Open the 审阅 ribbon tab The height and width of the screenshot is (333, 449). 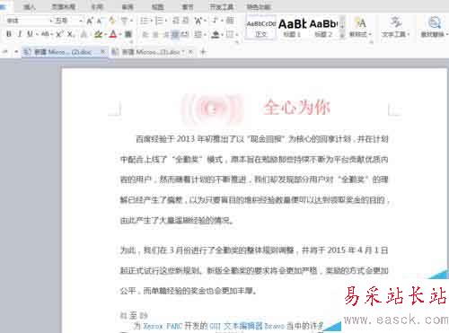click(128, 6)
